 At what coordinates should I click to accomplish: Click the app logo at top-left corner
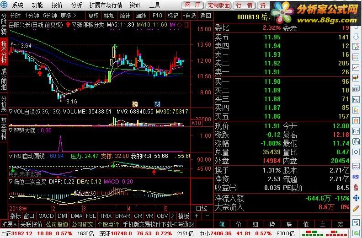coord(4,5)
